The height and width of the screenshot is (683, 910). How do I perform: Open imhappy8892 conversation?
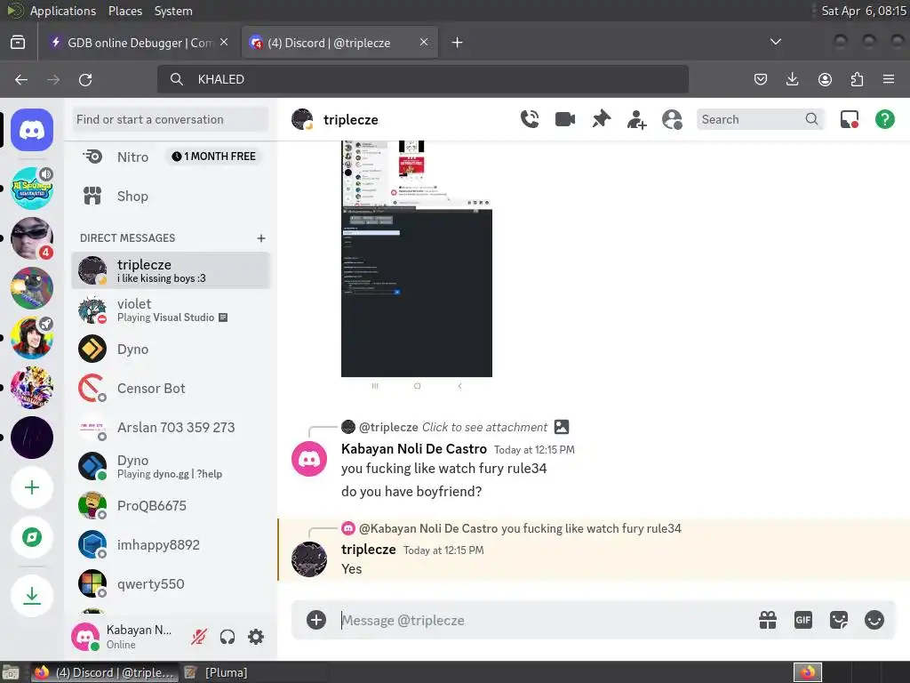point(171,545)
